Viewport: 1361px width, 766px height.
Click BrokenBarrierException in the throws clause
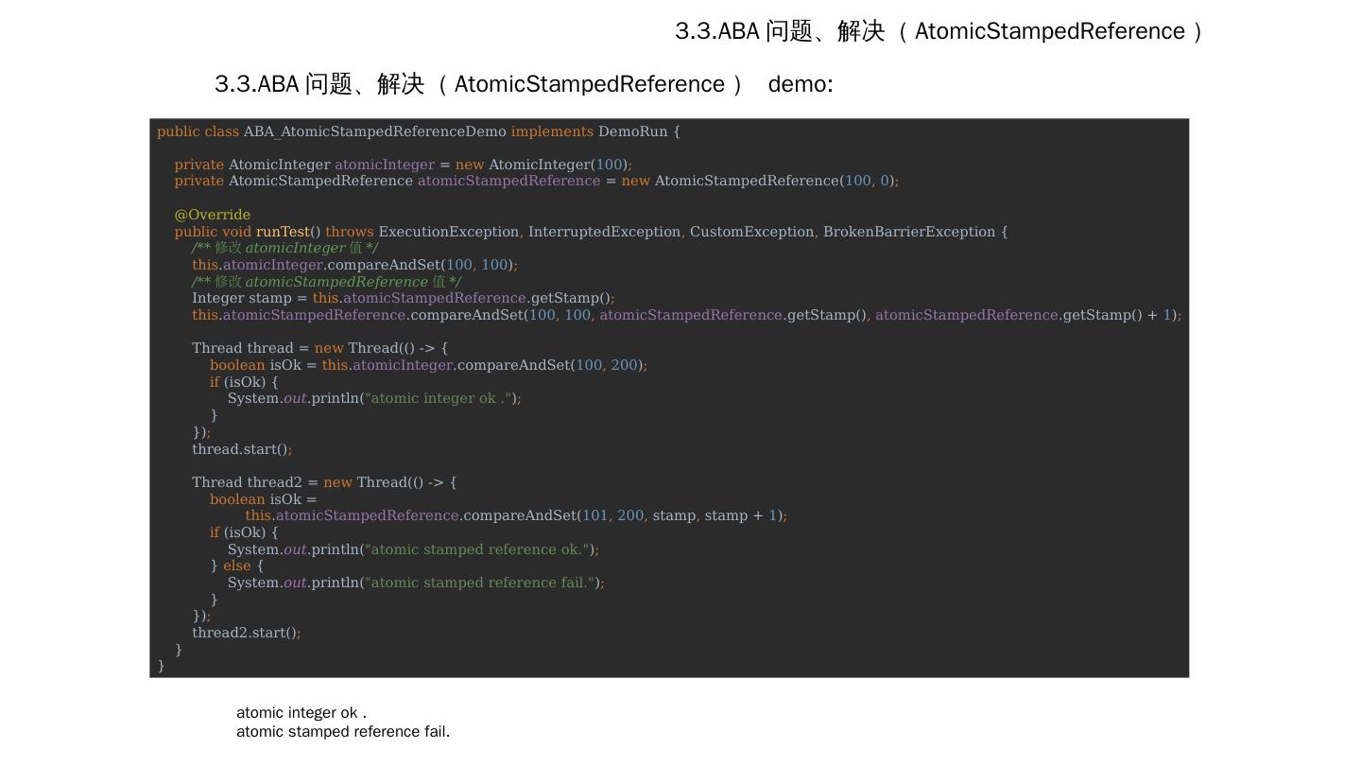click(x=908, y=232)
